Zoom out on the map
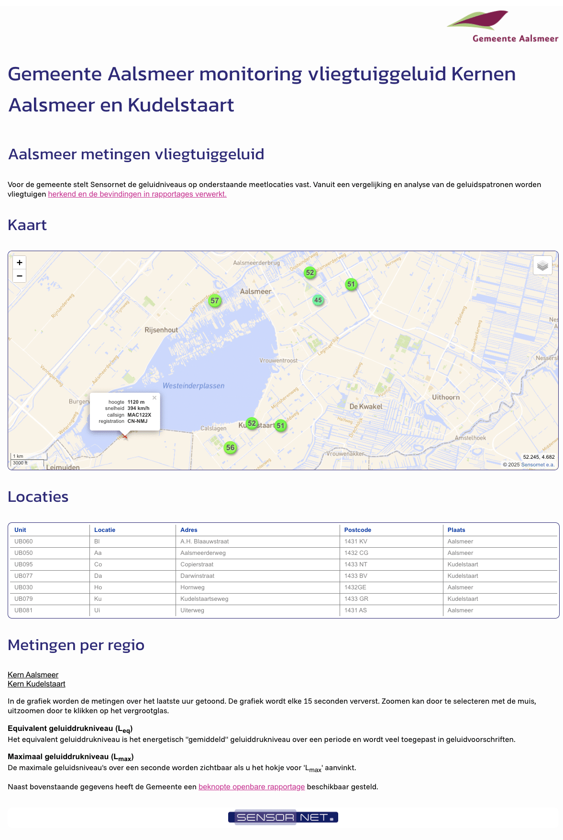The height and width of the screenshot is (840, 563). coord(19,276)
